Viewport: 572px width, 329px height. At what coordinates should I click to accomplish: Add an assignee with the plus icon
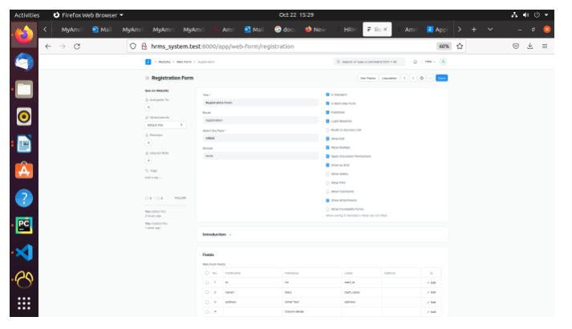coord(148,106)
